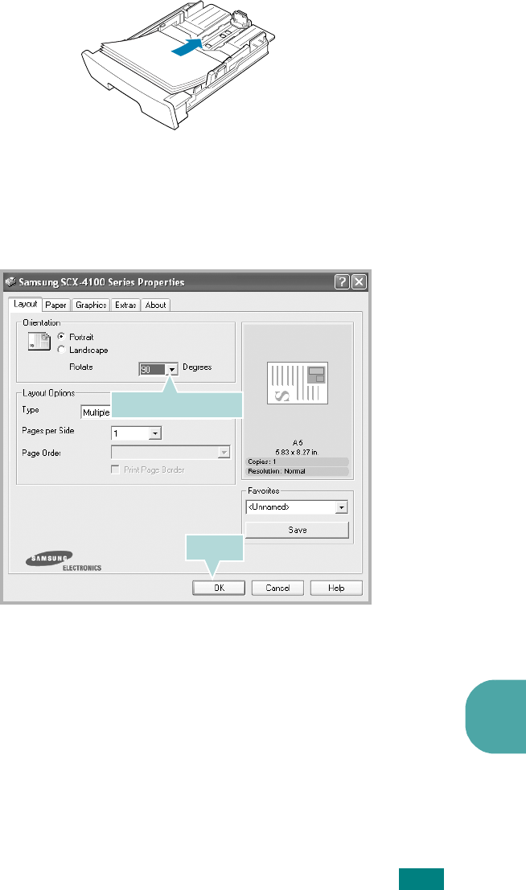Click the page layout preview thumbnail

[298, 383]
